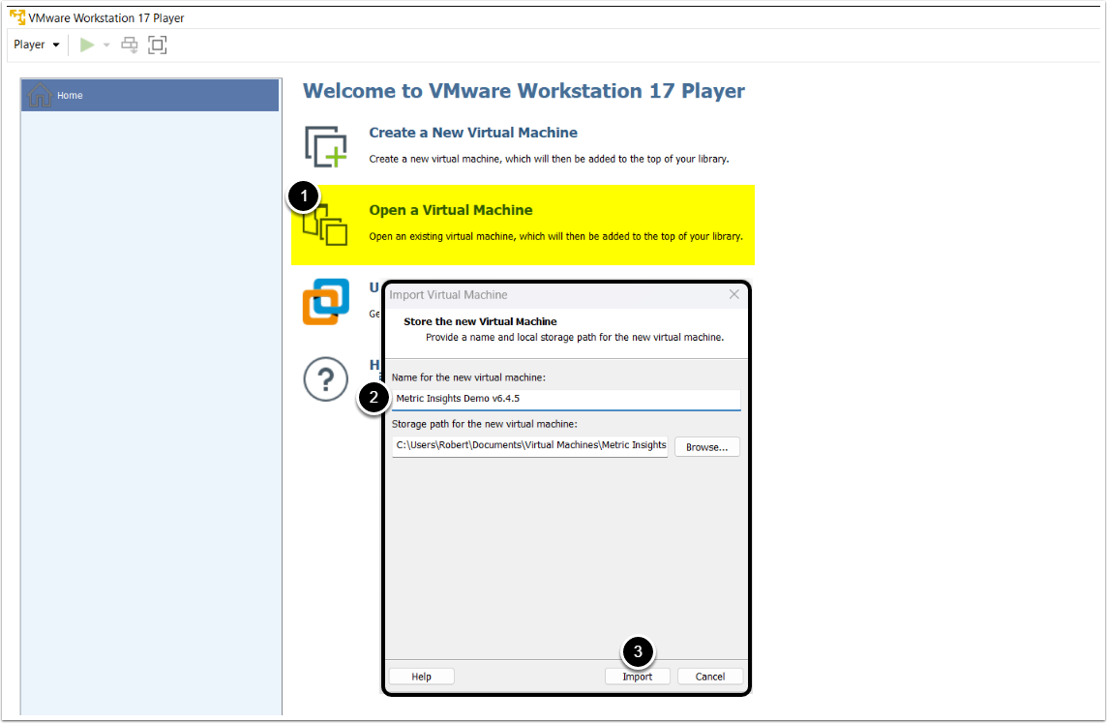
Task: Click the Cancel button
Action: click(710, 677)
